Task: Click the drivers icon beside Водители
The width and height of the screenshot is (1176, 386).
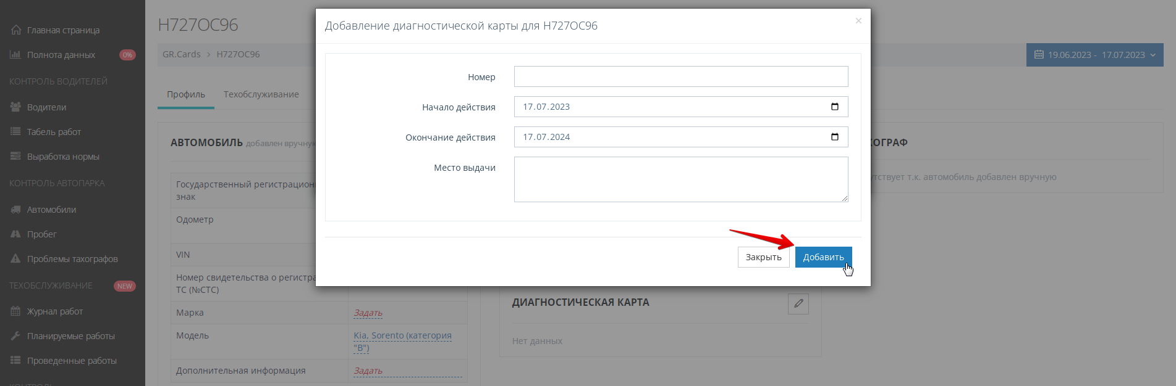Action: [x=15, y=107]
